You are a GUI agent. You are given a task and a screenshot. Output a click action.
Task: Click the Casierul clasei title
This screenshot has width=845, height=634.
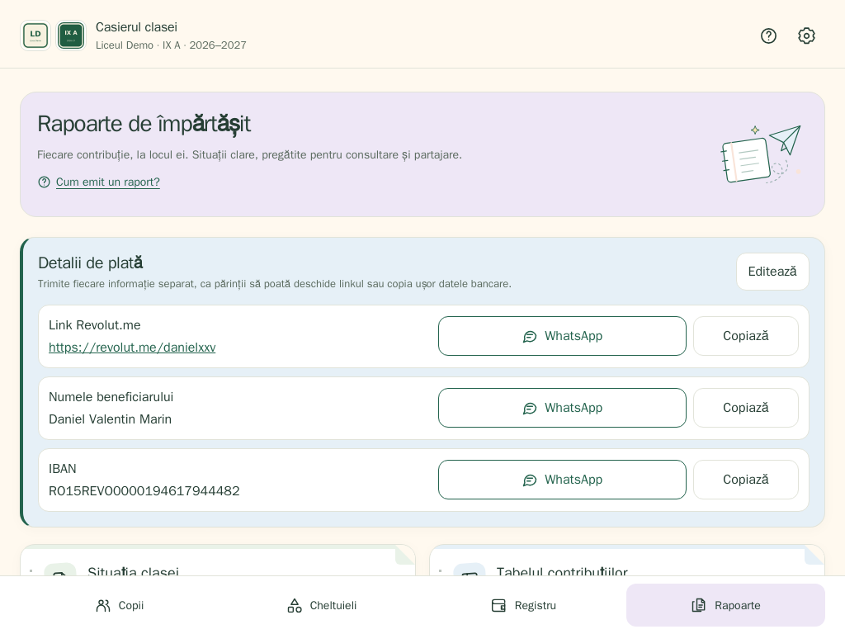pyautogui.click(x=136, y=27)
